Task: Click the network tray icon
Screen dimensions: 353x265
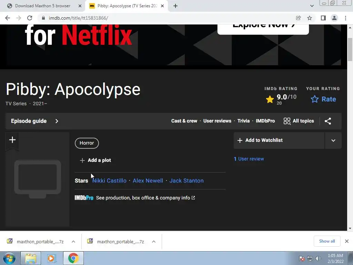Action: coord(310,258)
